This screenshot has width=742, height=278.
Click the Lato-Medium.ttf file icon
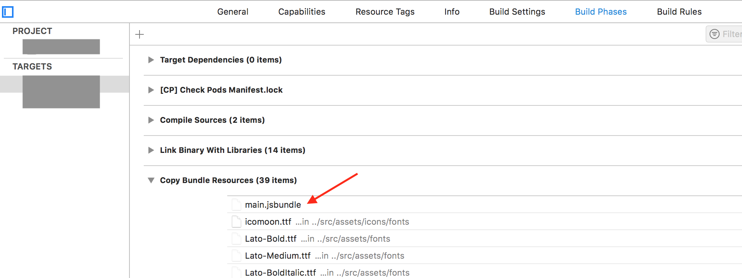(236, 256)
